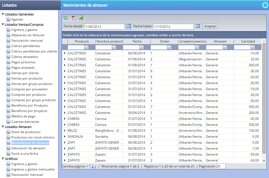
Task: Sort by the Fecha column header
Action: 137,41
